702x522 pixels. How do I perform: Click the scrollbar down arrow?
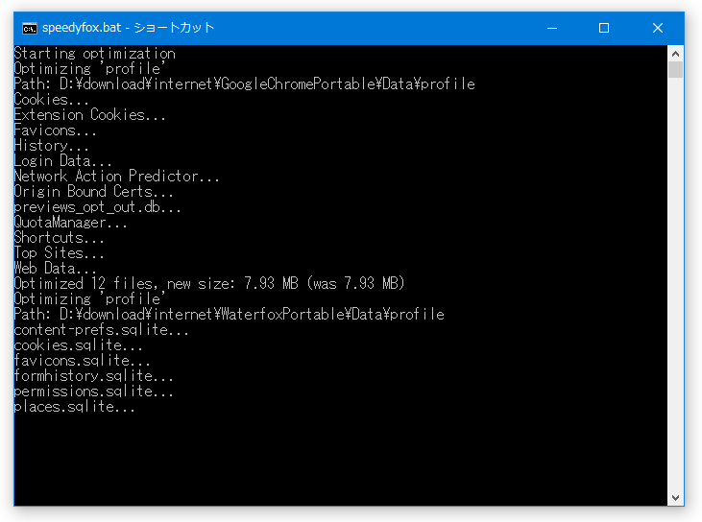pos(675,498)
